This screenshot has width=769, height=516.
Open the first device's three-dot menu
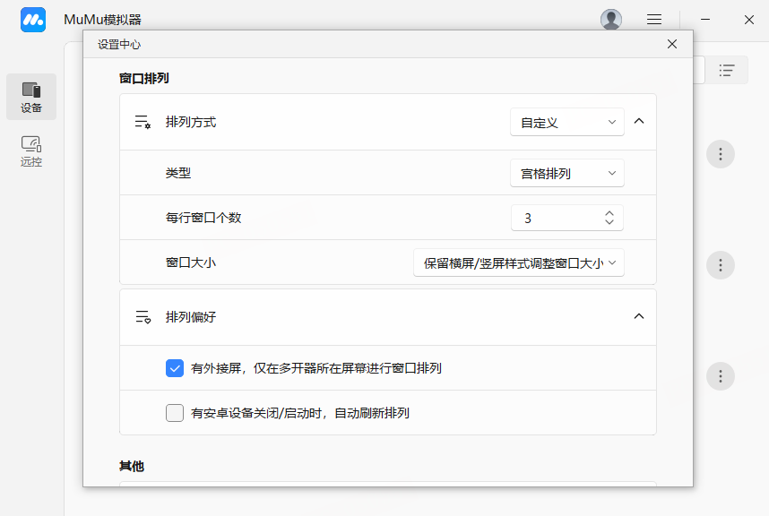point(721,154)
